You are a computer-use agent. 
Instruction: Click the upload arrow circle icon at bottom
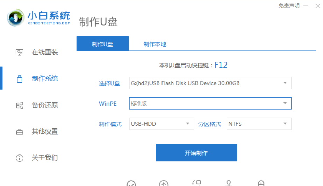(x=164, y=184)
